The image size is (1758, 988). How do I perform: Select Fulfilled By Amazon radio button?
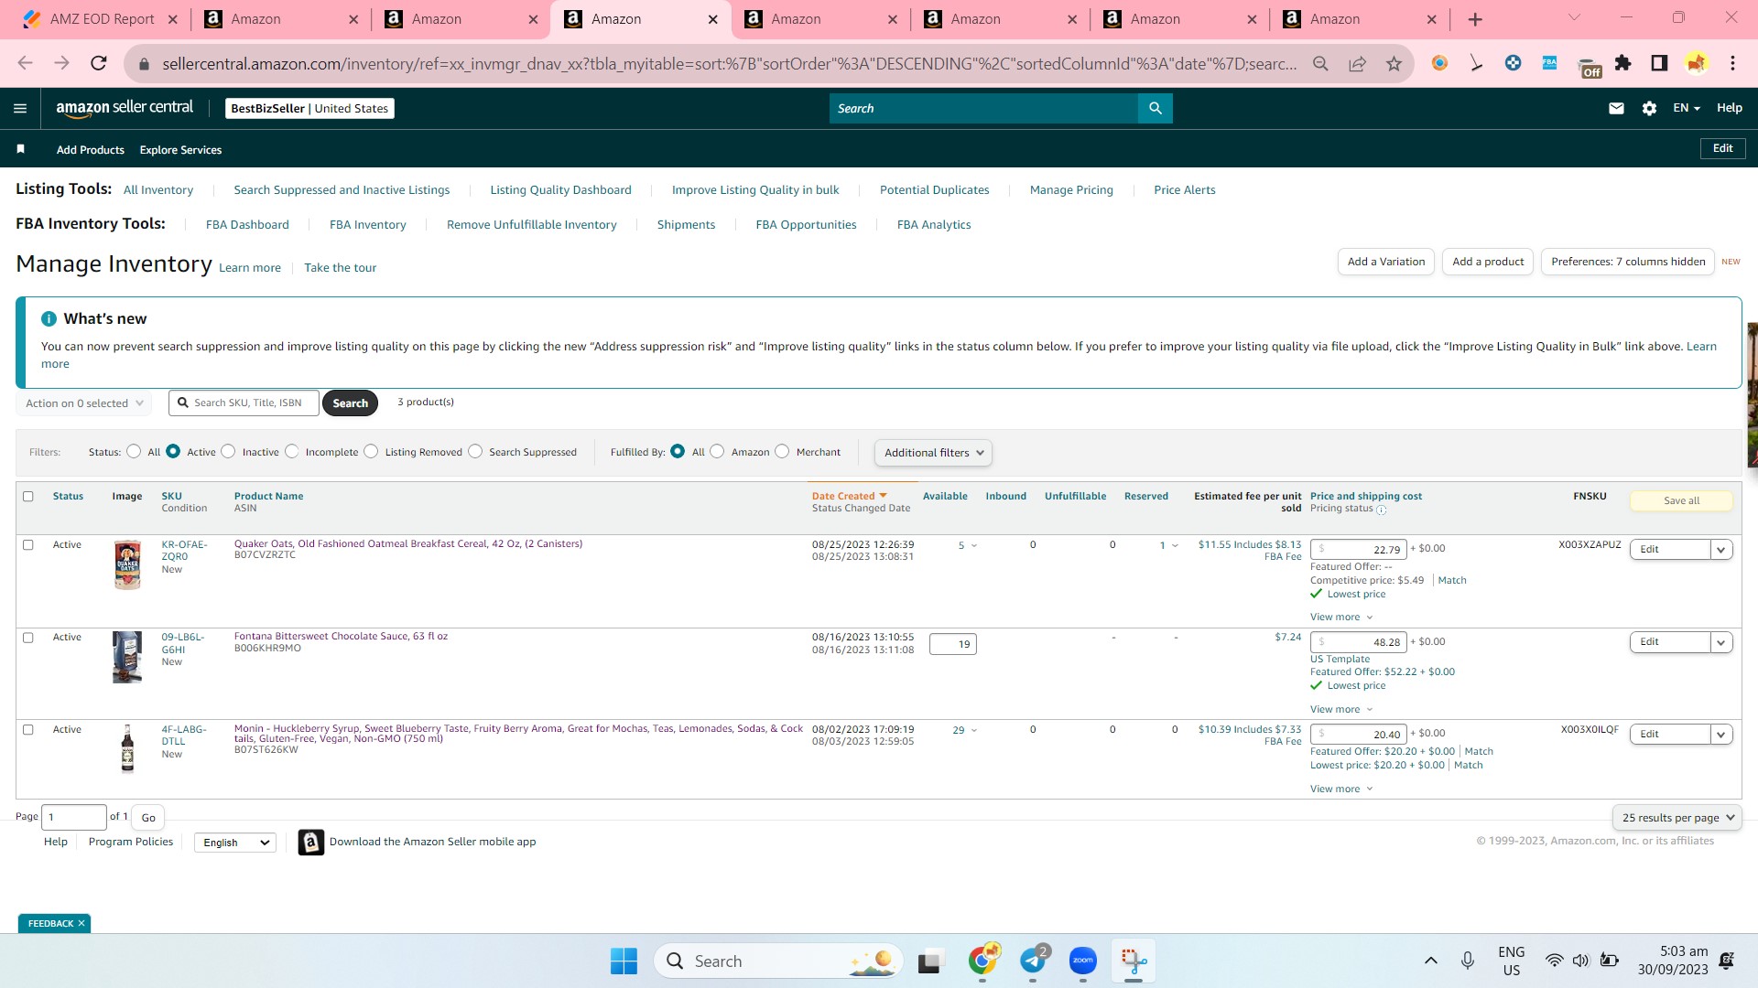click(x=718, y=451)
